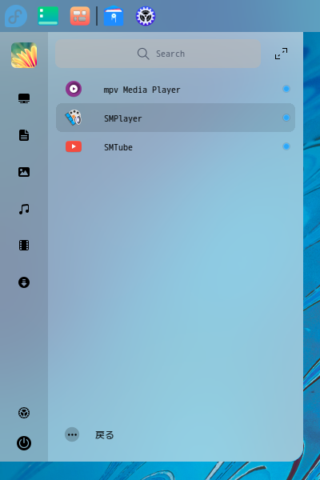Image resolution: width=320 pixels, height=480 pixels.
Task: Open the blue archive app in dock
Action: (x=114, y=16)
